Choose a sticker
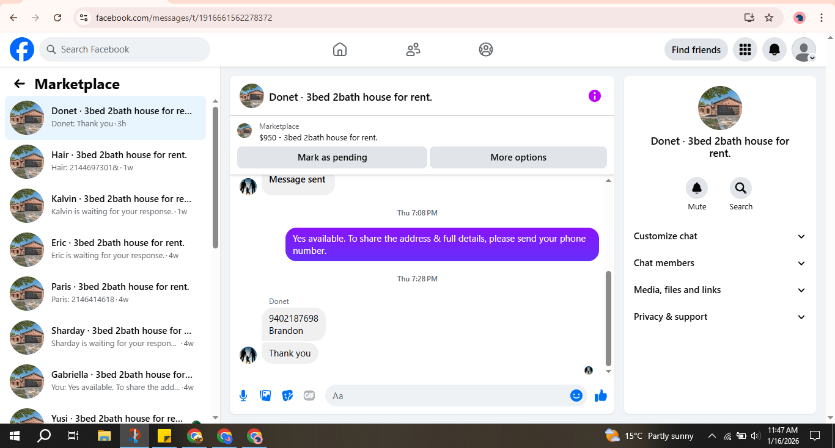 click(x=287, y=396)
